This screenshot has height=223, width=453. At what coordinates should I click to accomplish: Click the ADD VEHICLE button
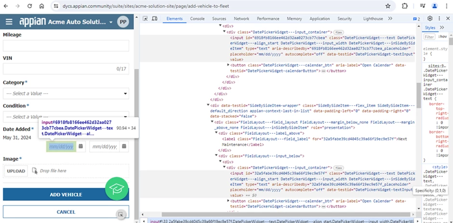coord(66,195)
